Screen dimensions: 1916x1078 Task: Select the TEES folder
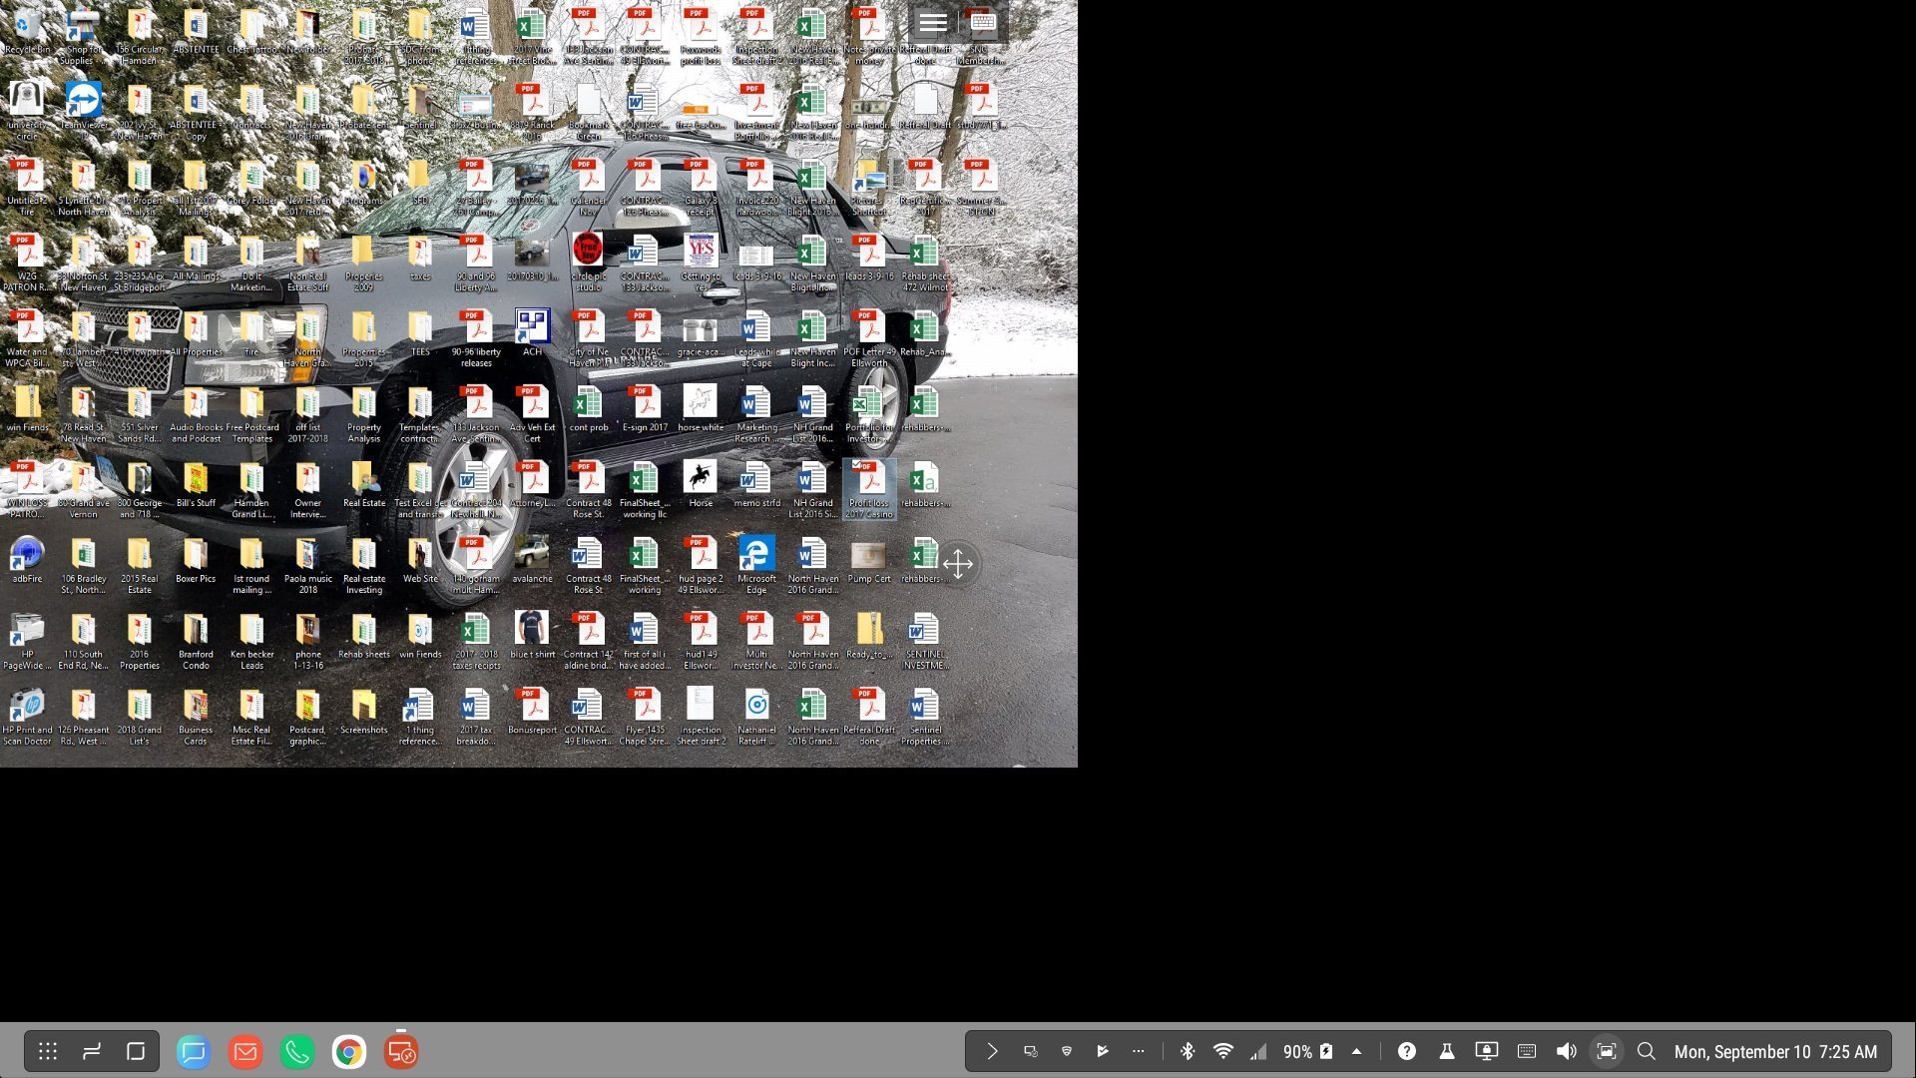pyautogui.click(x=420, y=332)
